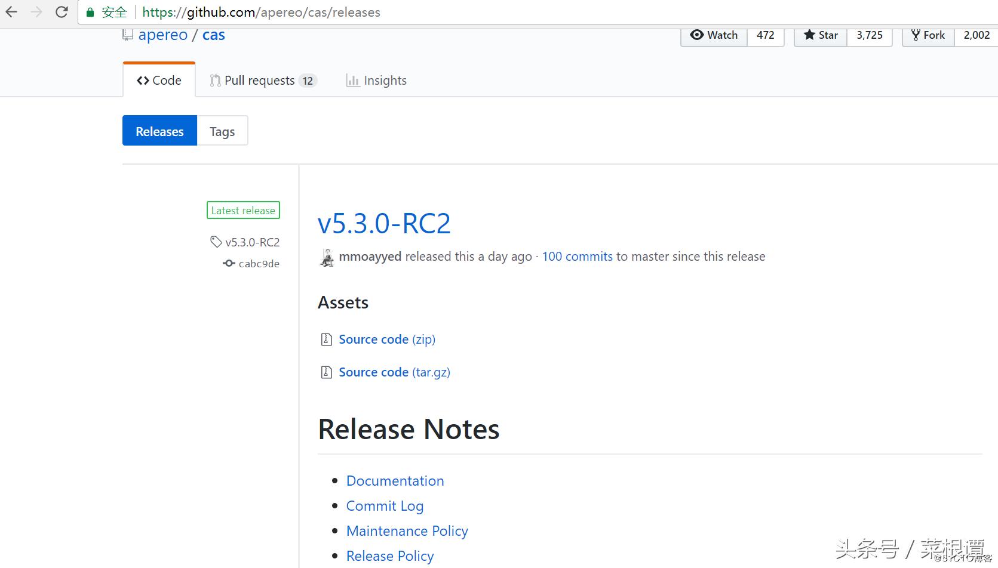Open the cas repository link
Image resolution: width=998 pixels, height=568 pixels.
(214, 35)
